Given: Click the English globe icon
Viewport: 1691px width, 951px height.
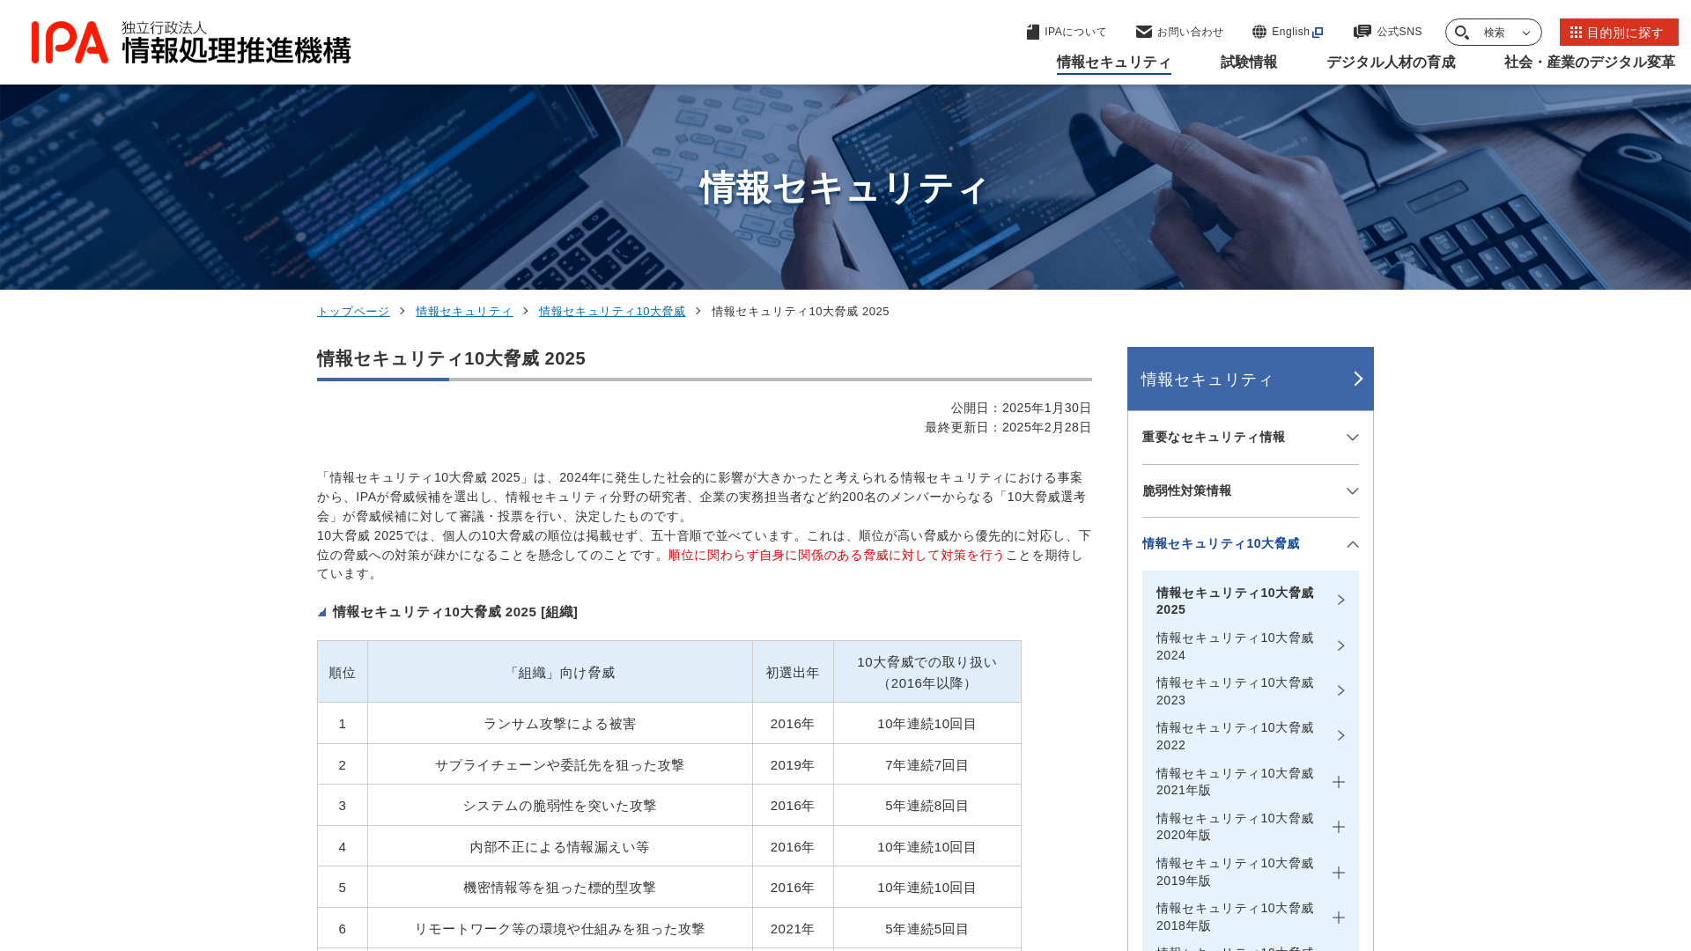Looking at the screenshot, I should pyautogui.click(x=1260, y=32).
